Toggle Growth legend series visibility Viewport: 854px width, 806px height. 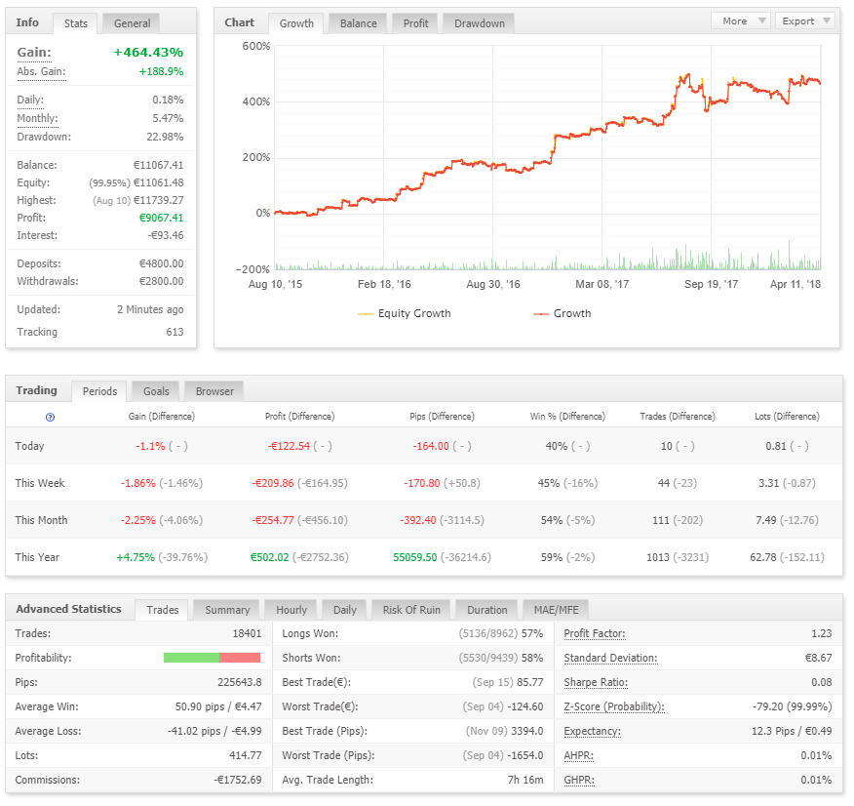point(563,313)
